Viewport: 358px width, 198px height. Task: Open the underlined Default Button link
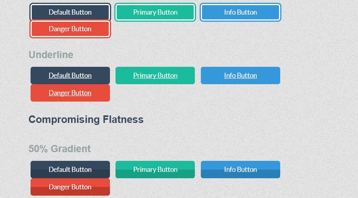(x=70, y=75)
